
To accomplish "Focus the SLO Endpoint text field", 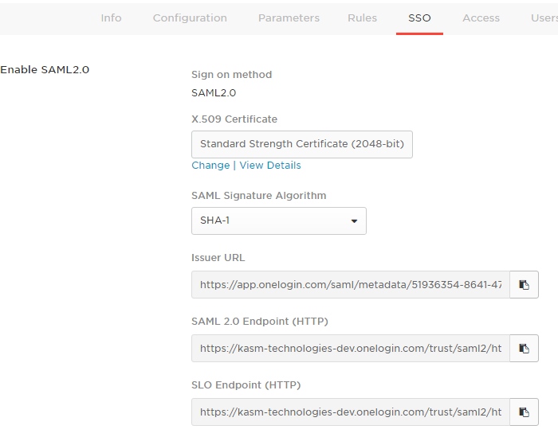I will (x=350, y=412).
